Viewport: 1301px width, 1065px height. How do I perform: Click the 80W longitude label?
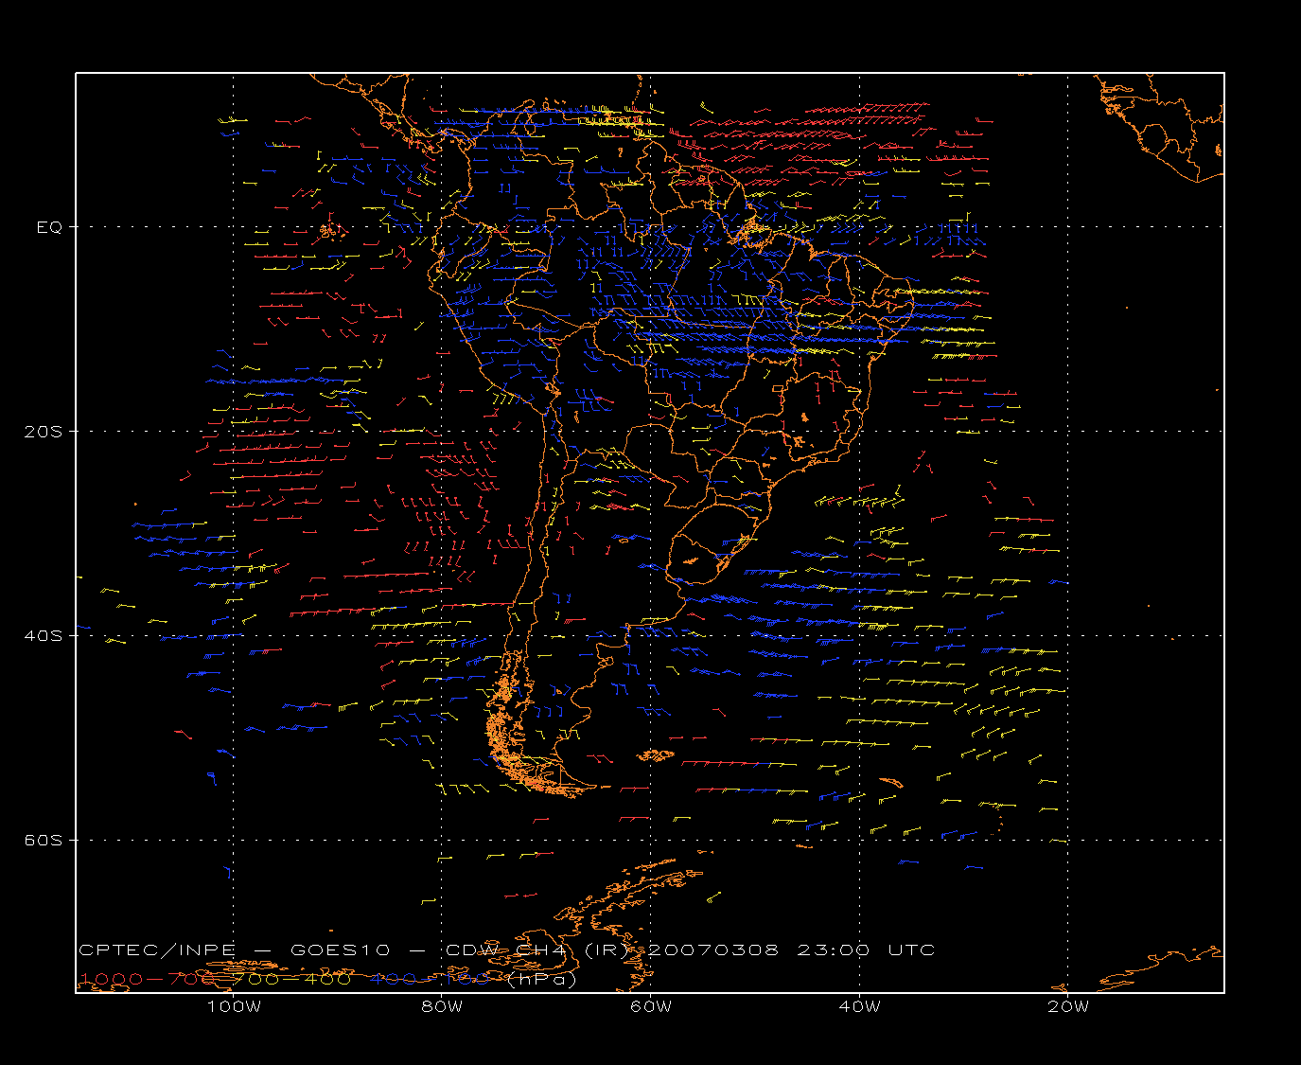tap(442, 1006)
